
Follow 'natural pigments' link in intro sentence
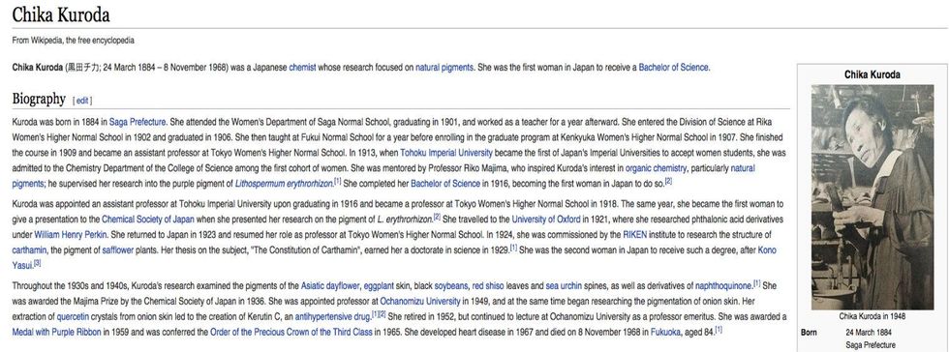[x=444, y=68]
